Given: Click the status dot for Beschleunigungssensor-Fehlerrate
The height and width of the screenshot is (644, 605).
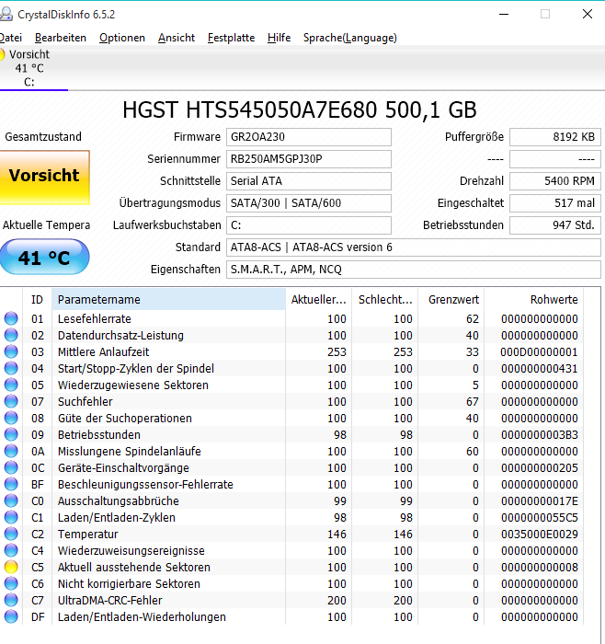Looking at the screenshot, I should click(x=11, y=484).
